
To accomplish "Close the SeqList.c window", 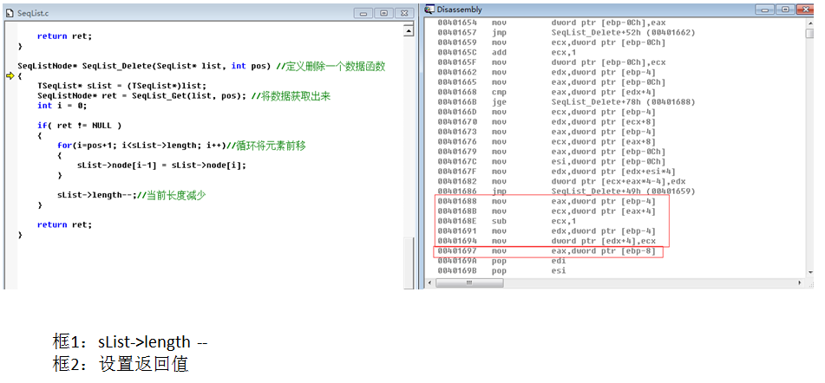I will [404, 13].
